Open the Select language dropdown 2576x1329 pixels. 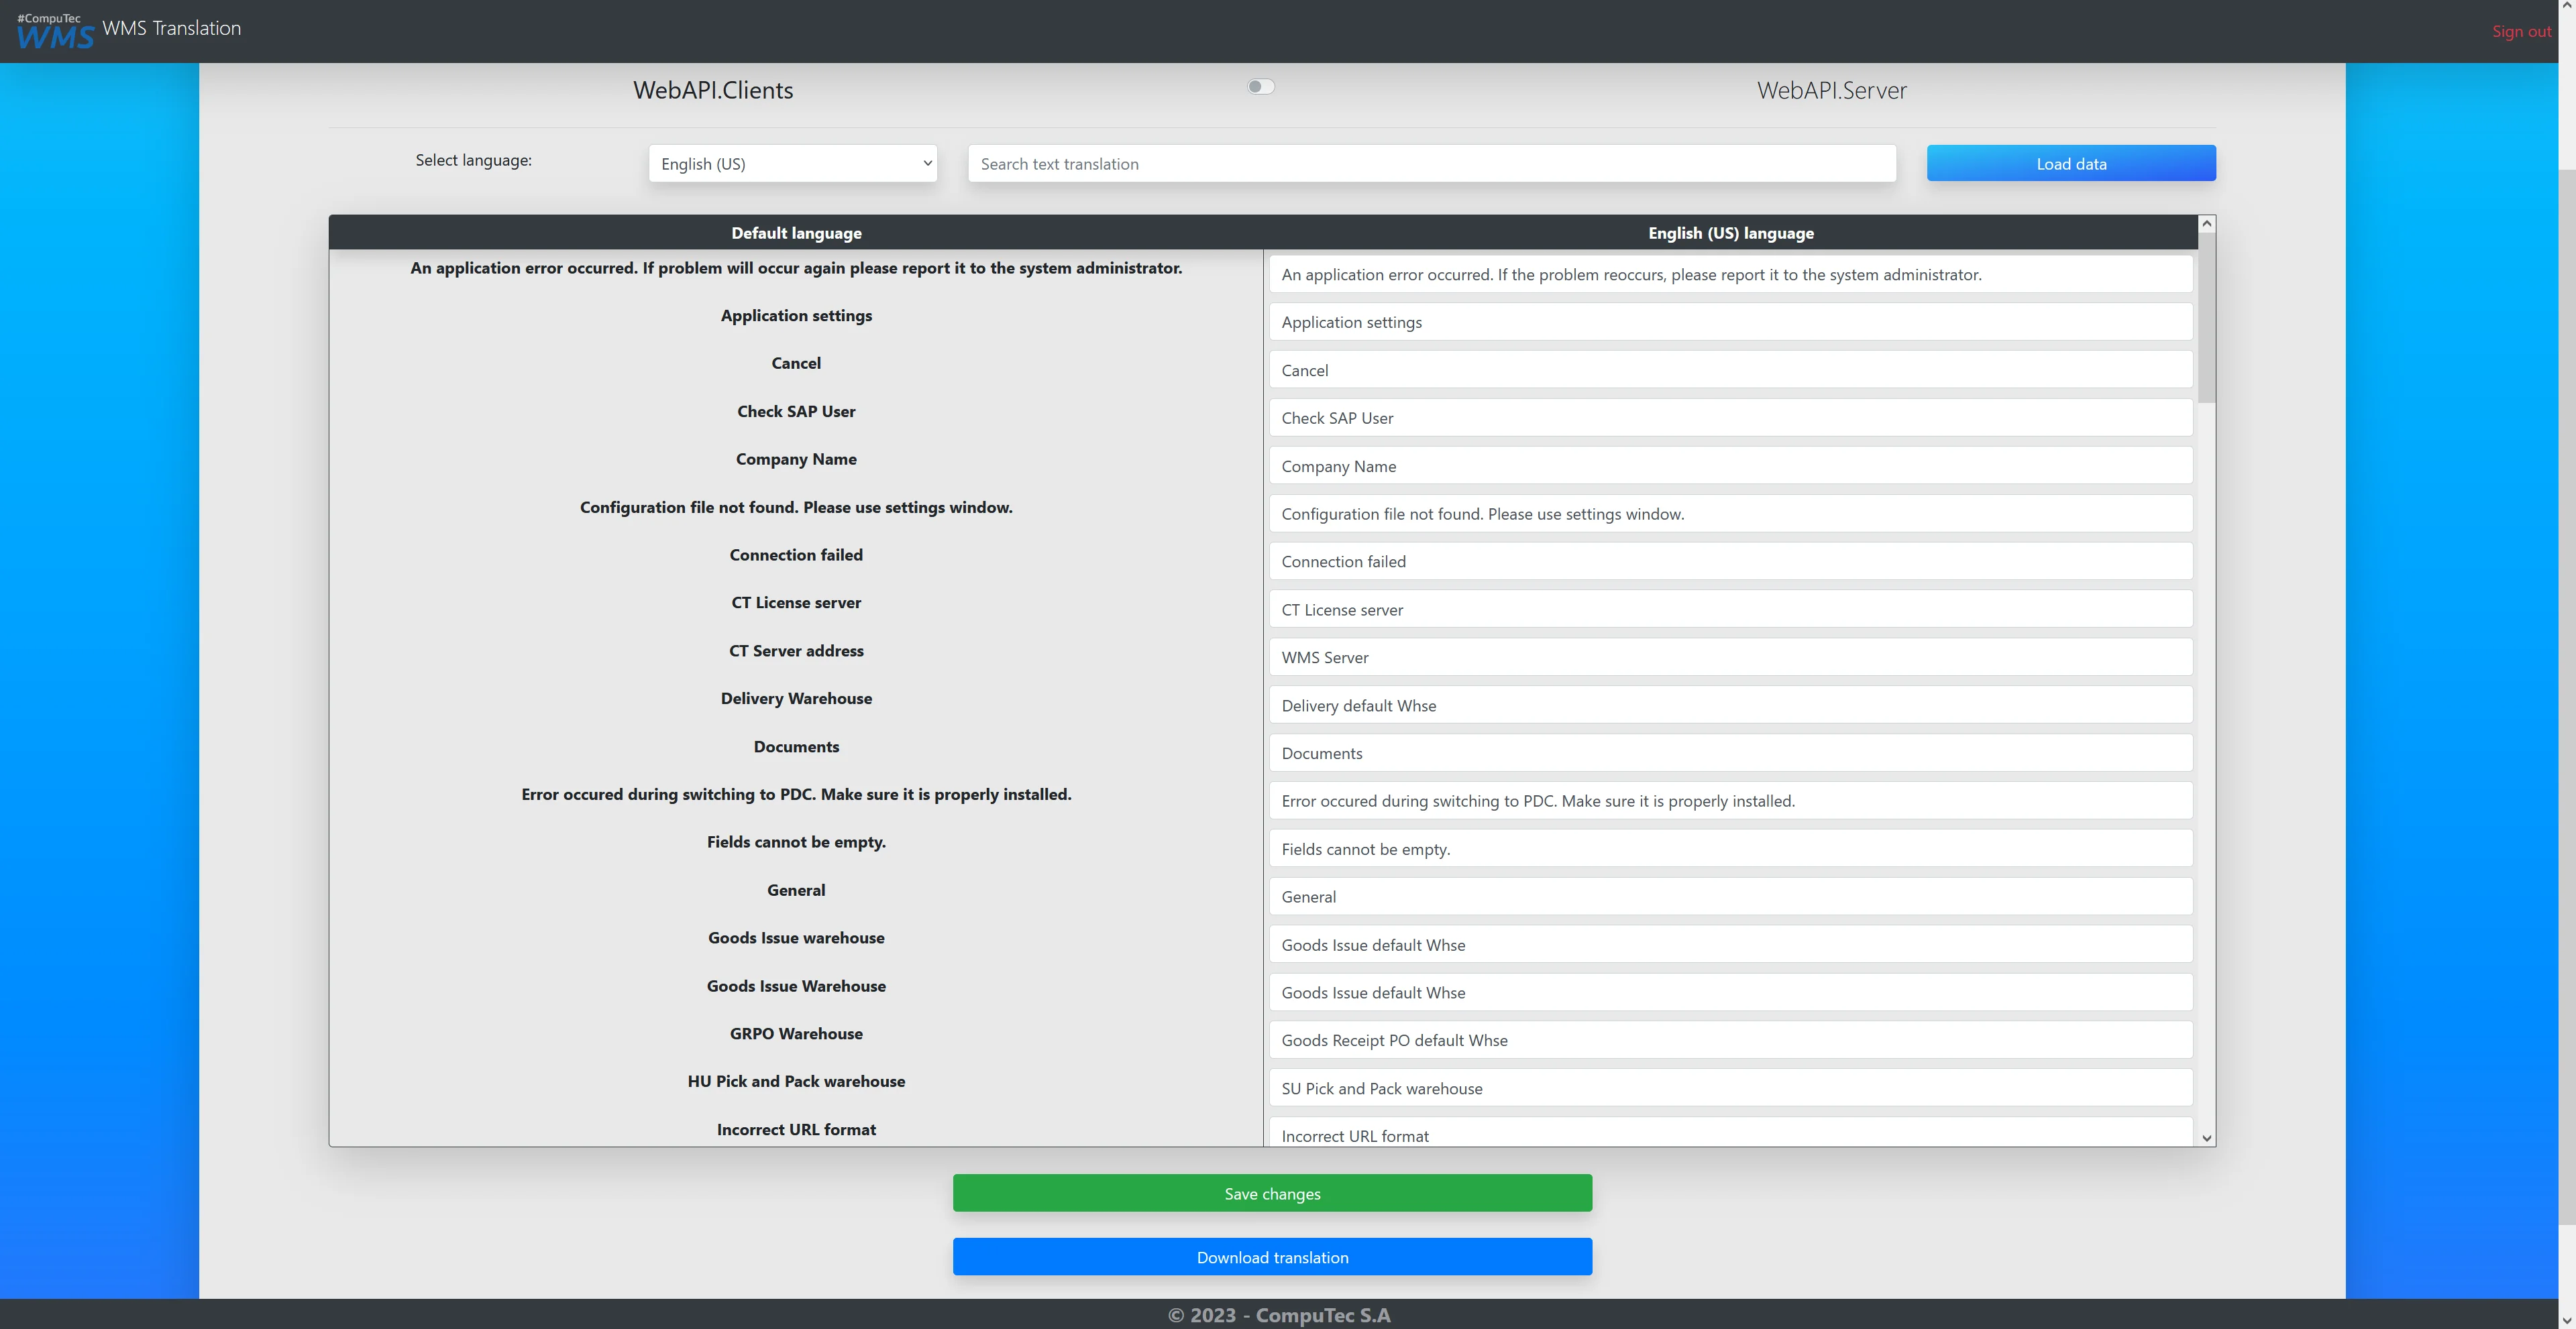click(x=792, y=164)
